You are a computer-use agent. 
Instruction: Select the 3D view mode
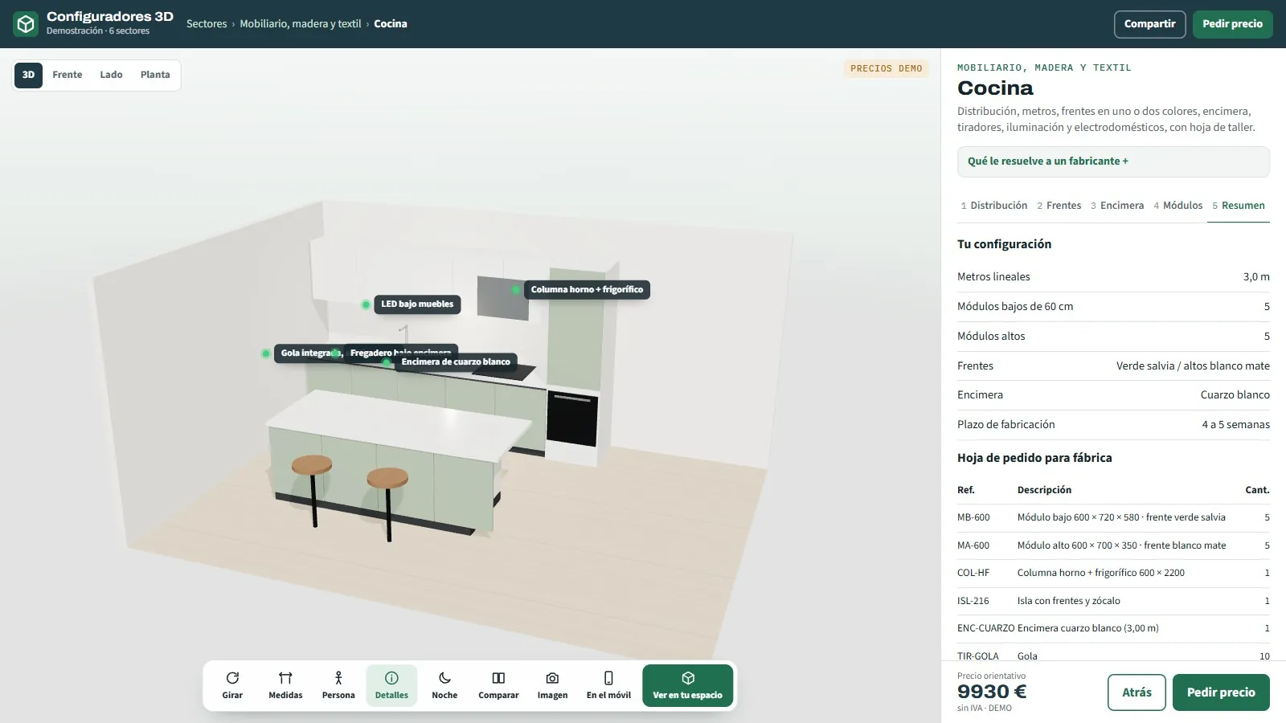click(x=28, y=75)
